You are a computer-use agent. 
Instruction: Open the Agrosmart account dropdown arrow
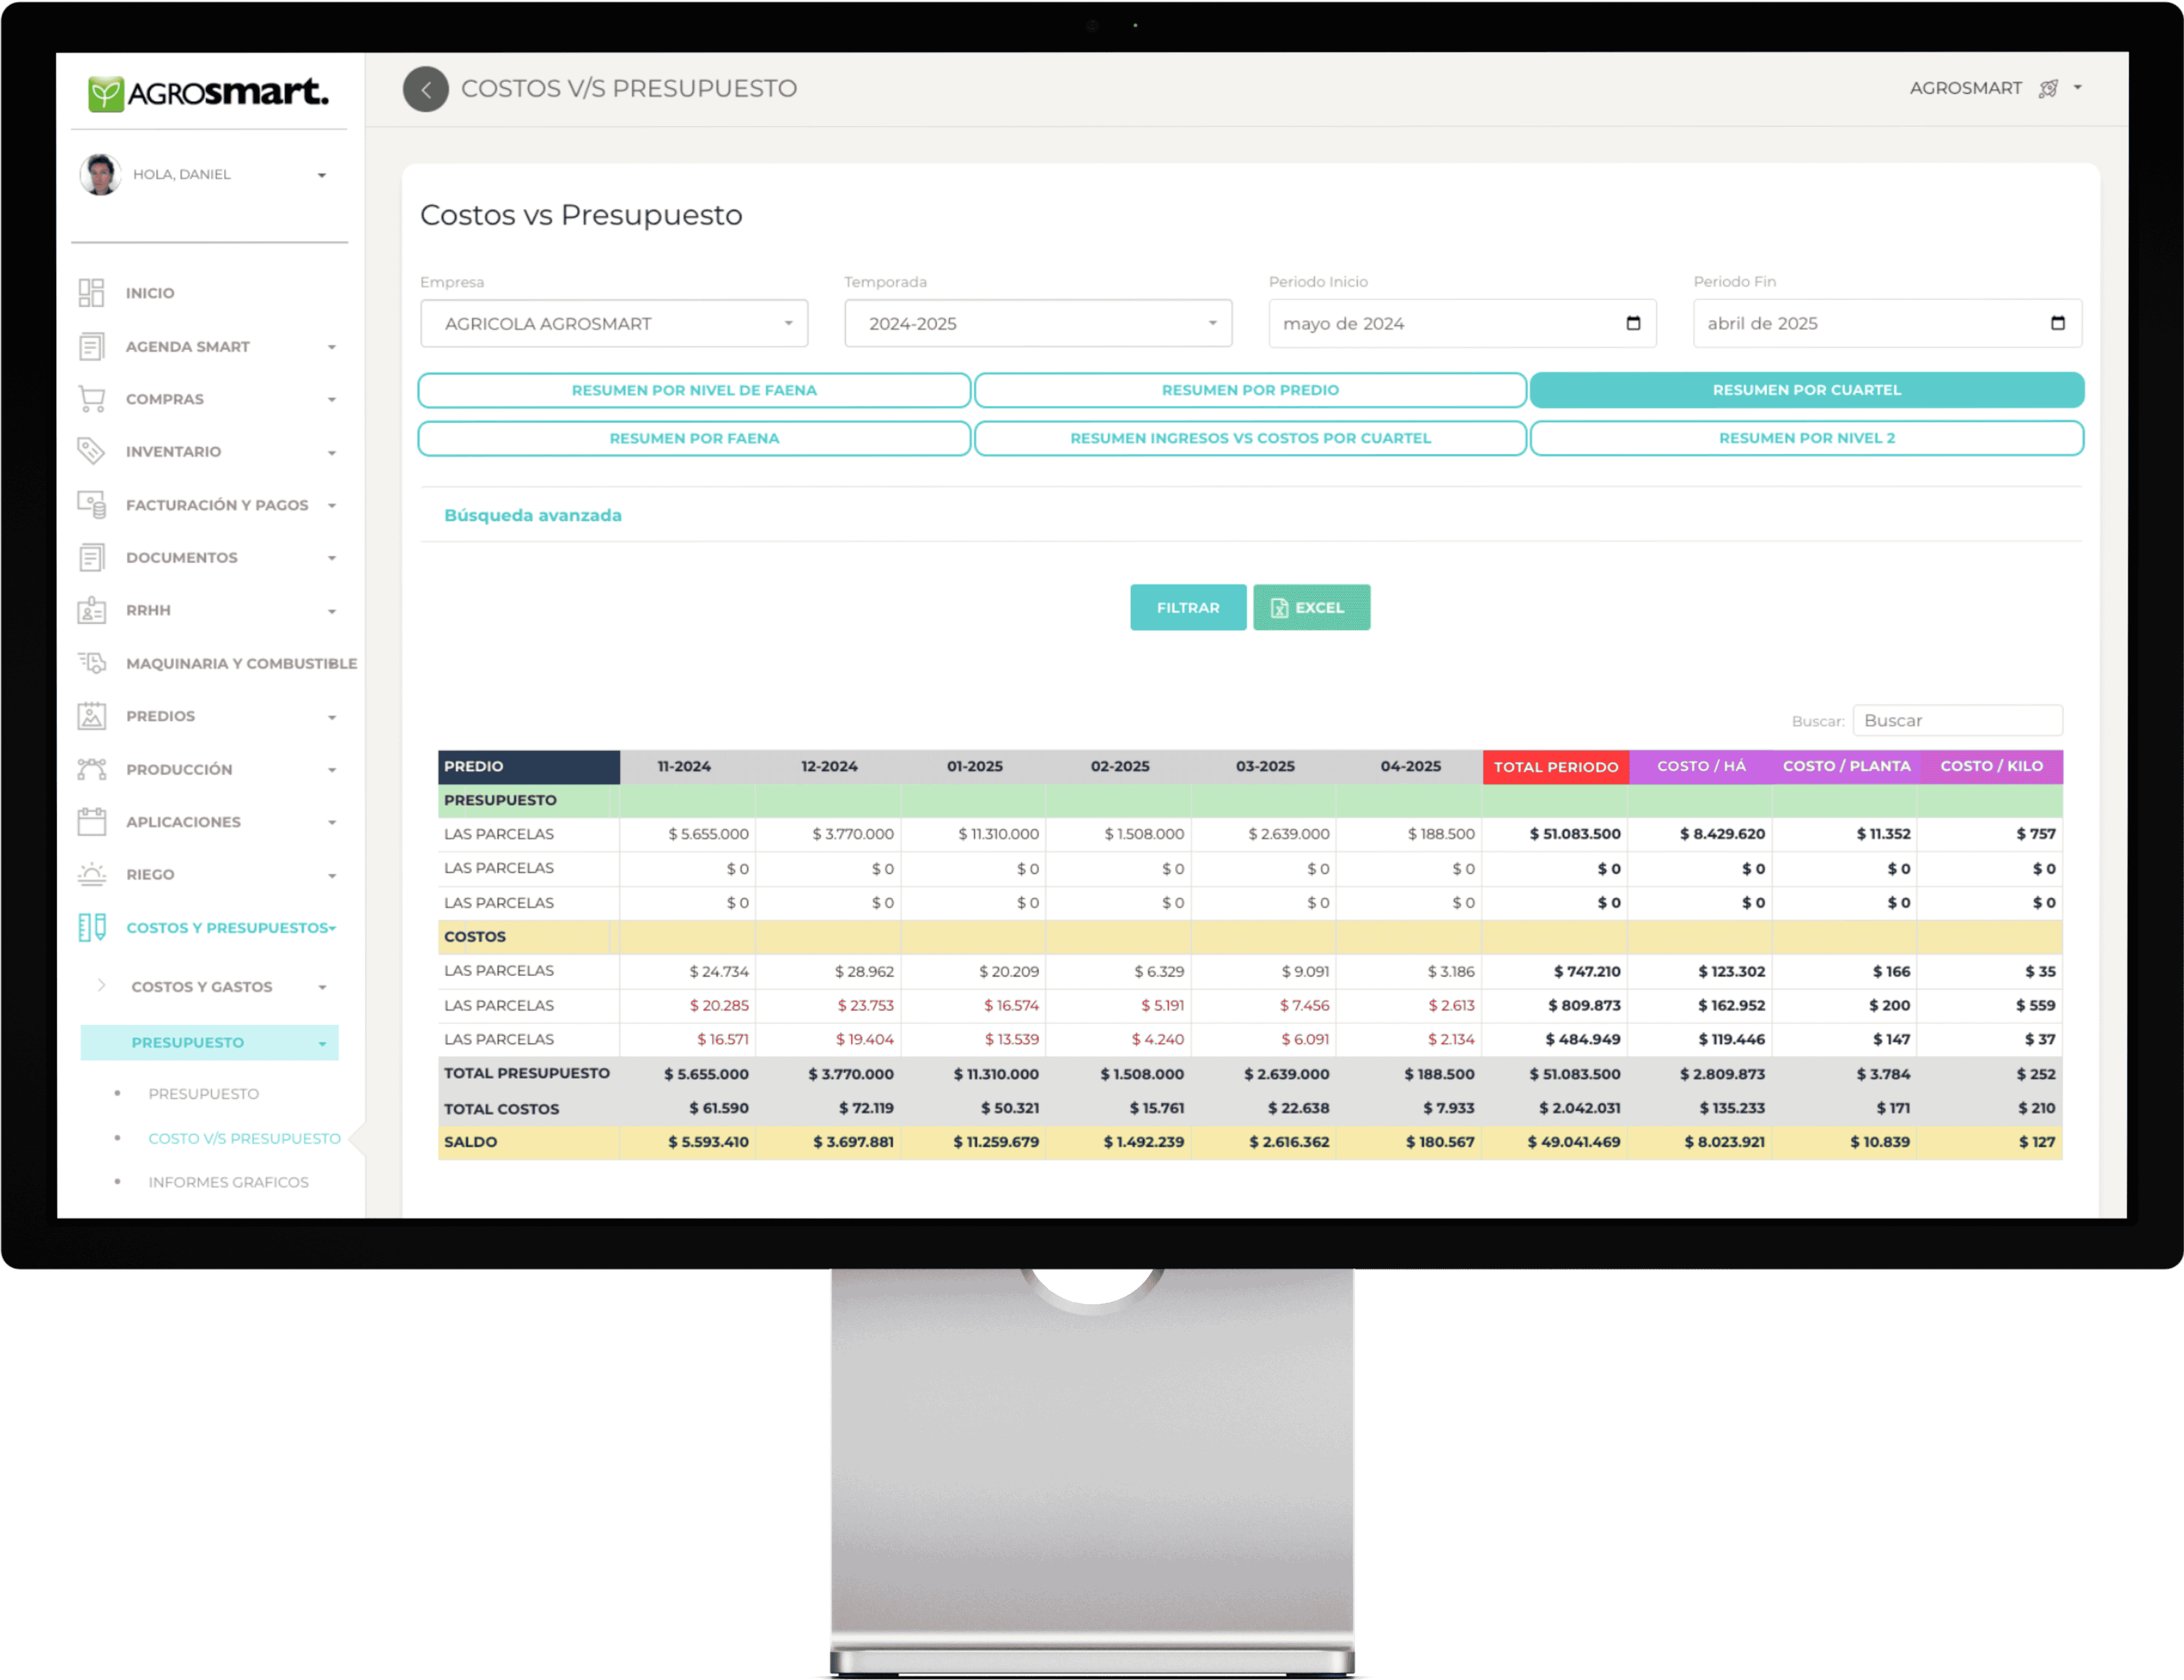(2078, 88)
